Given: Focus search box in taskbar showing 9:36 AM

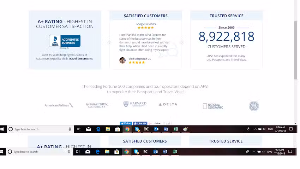Looking at the screenshot, I should coord(39,129).
